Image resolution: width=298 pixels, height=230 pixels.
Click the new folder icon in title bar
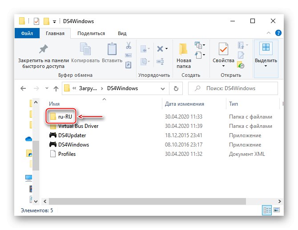pyautogui.click(x=46, y=21)
